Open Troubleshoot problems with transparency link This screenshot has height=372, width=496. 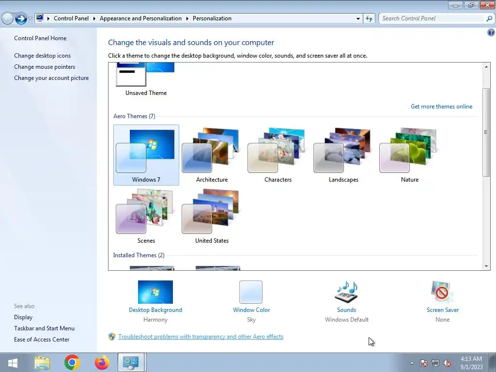tap(201, 337)
